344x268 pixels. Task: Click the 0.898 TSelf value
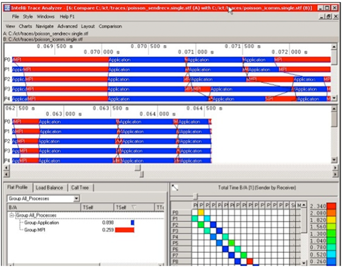[107, 223]
